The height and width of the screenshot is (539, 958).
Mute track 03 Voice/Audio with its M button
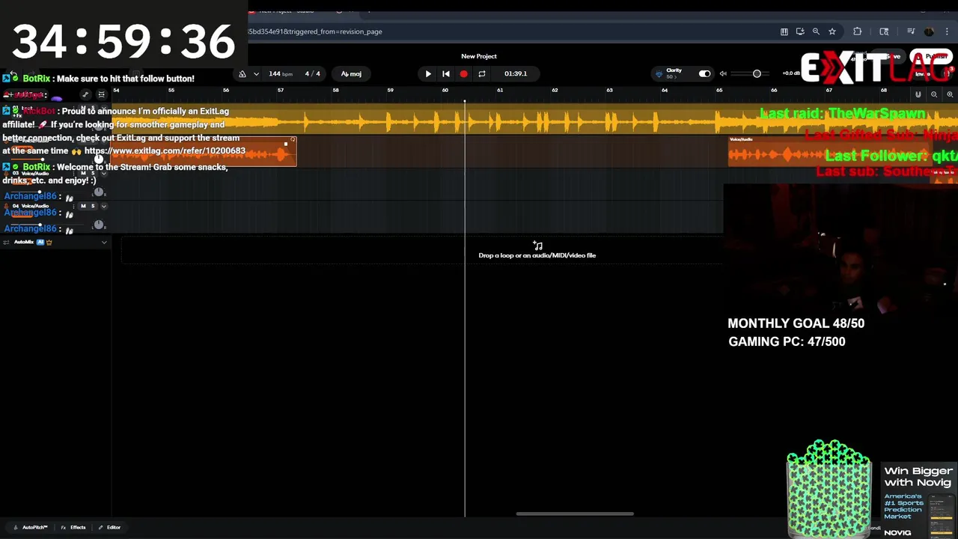point(83,173)
